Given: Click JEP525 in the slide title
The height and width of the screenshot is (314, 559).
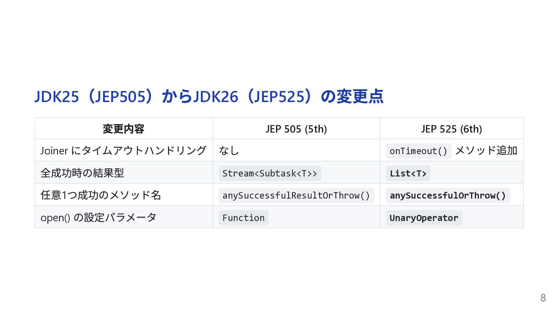Looking at the screenshot, I should point(279,97).
